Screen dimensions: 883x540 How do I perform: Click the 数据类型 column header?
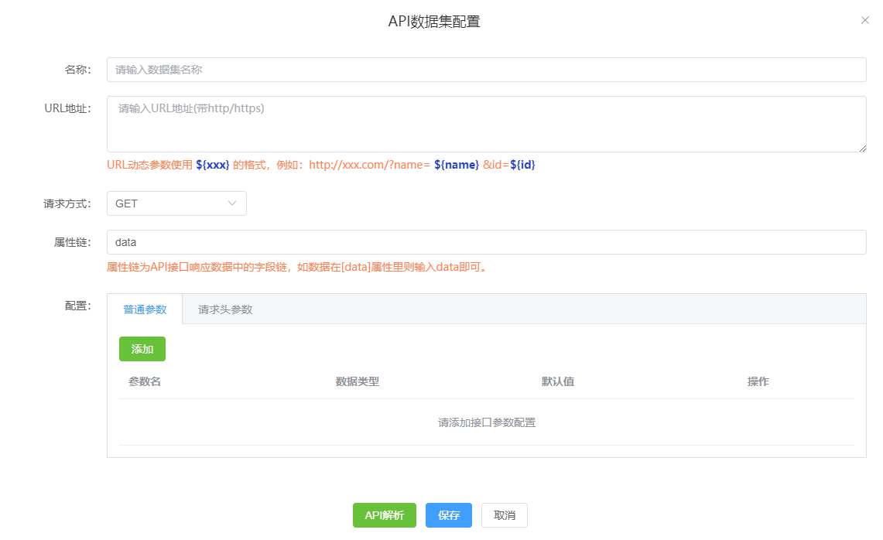point(357,381)
